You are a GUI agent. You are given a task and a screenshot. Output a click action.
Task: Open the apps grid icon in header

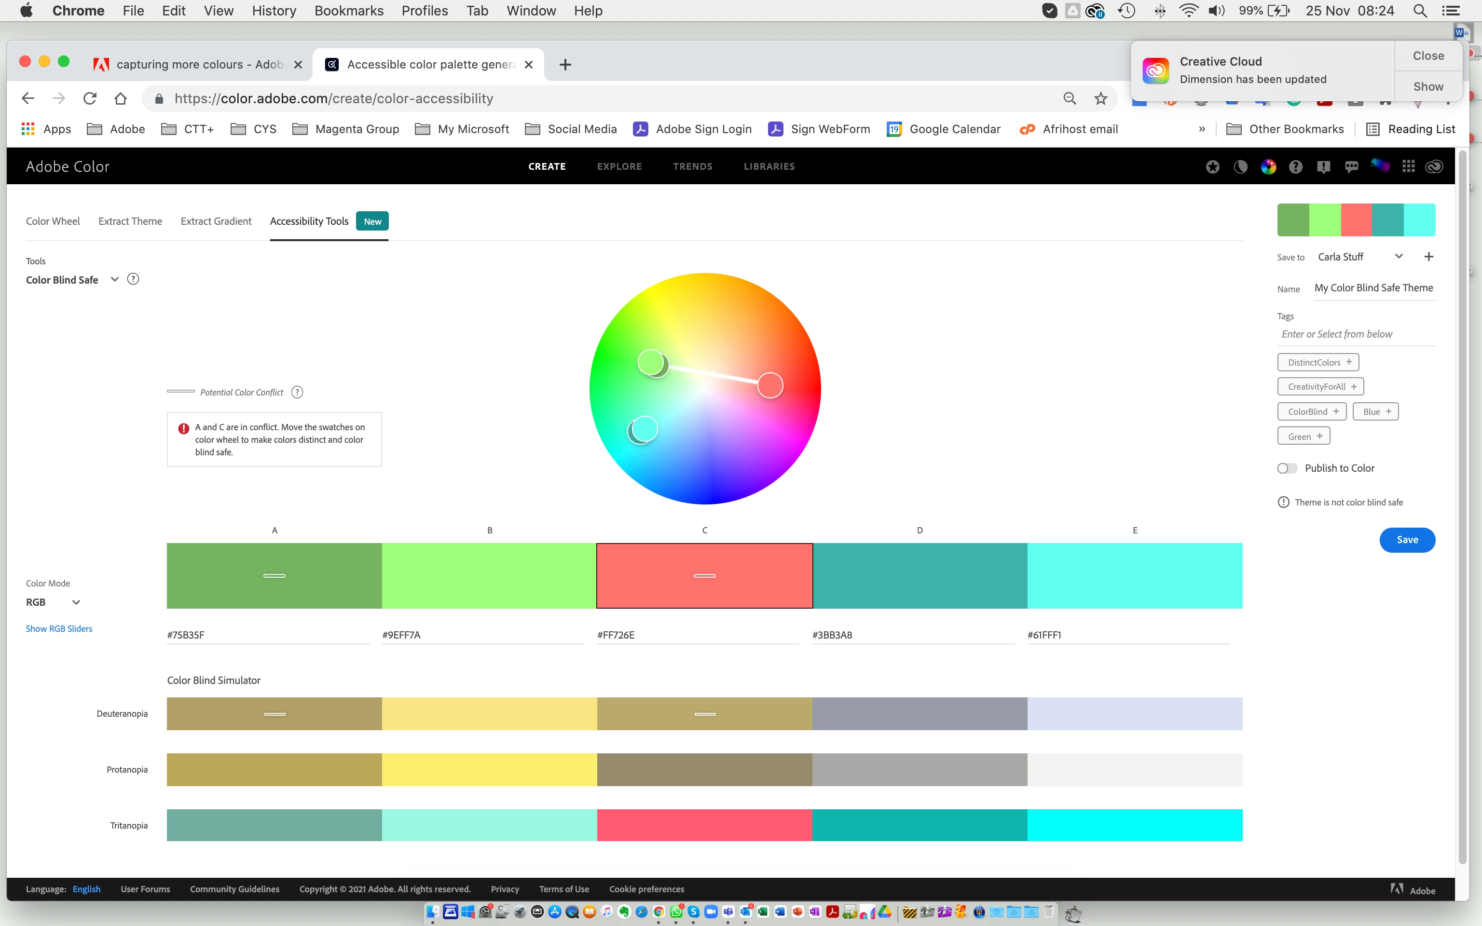pos(1409,166)
